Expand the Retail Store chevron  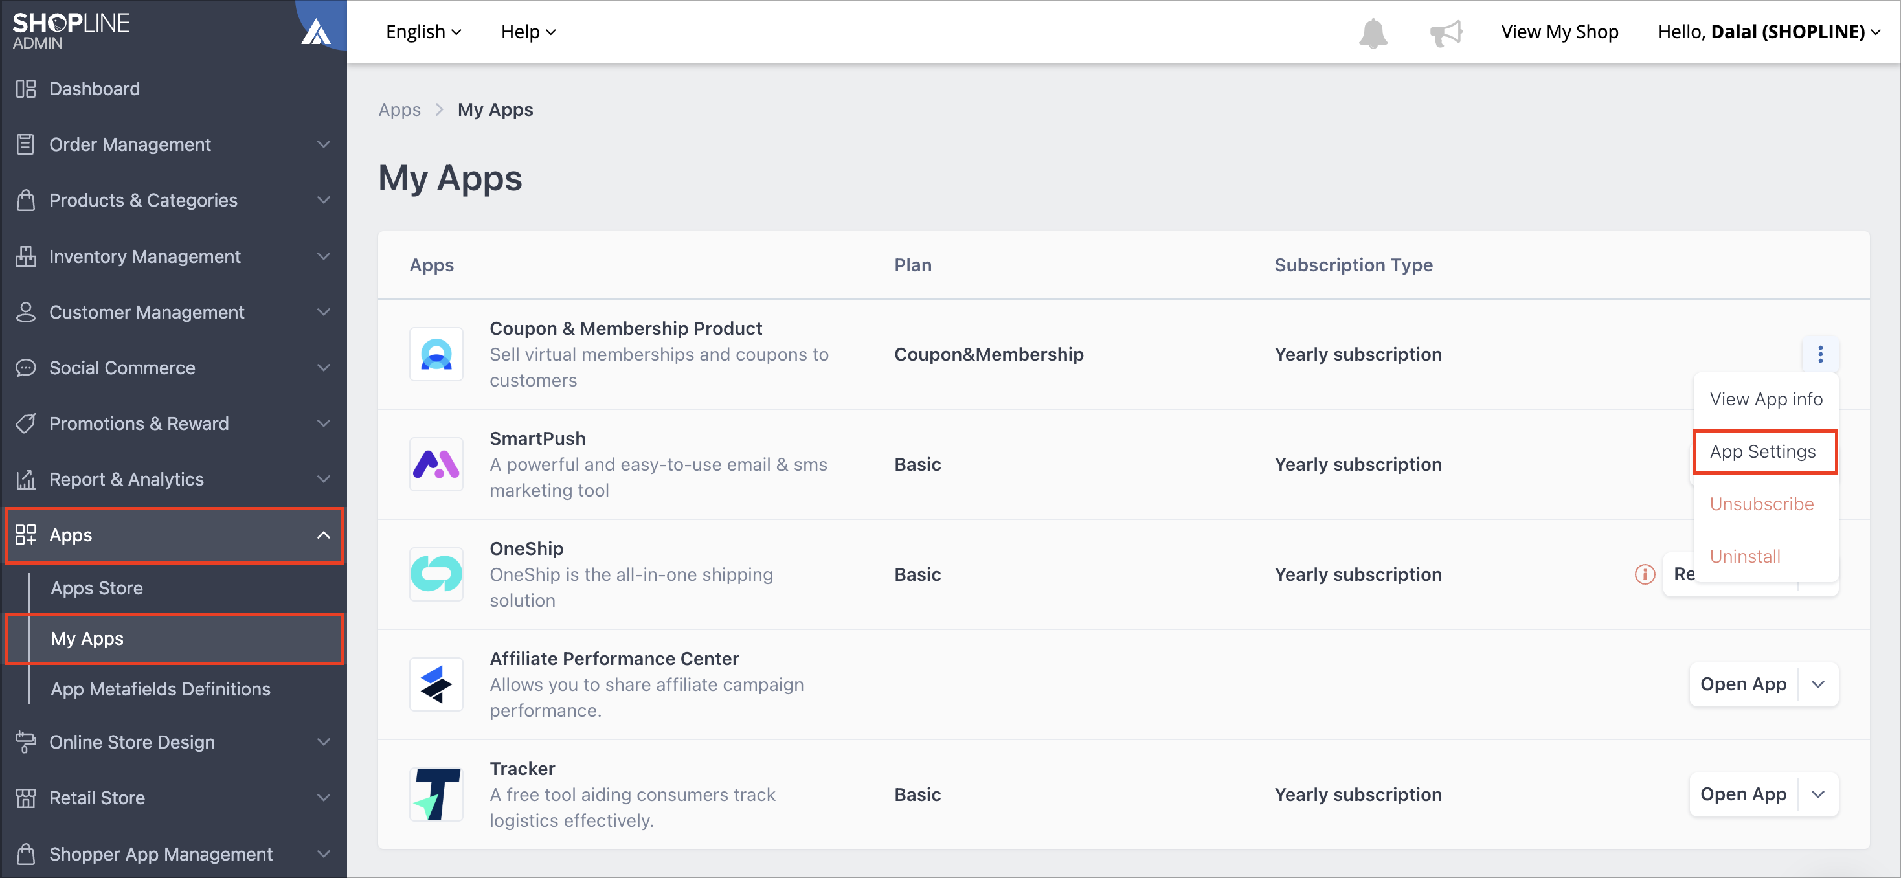click(x=323, y=798)
